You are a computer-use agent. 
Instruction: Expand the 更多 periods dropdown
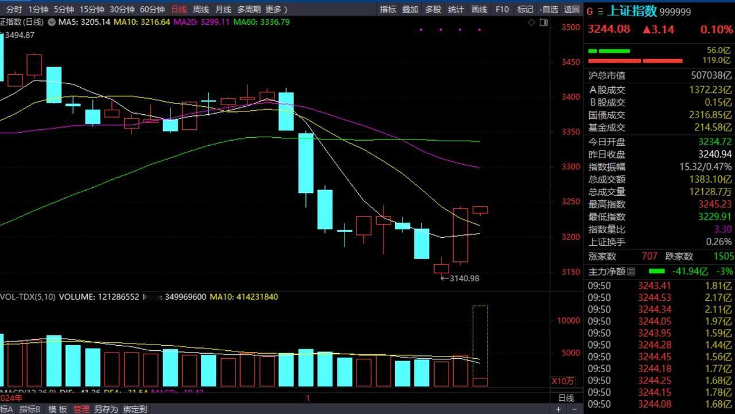pos(276,9)
